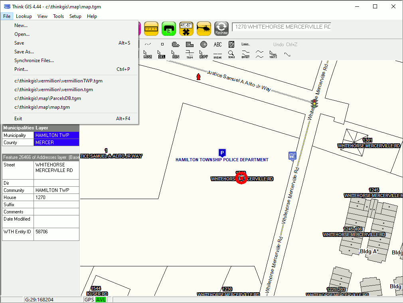This screenshot has width=403, height=303.
Task: Open recent file ParcelsDB.tgm
Action: (70, 98)
